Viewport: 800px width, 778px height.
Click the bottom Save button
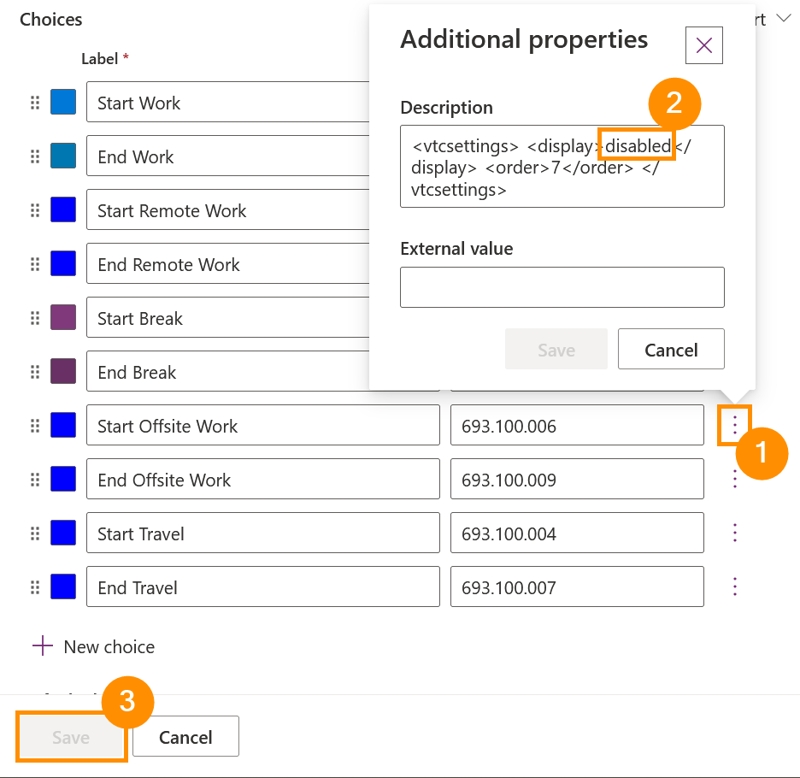(71, 737)
